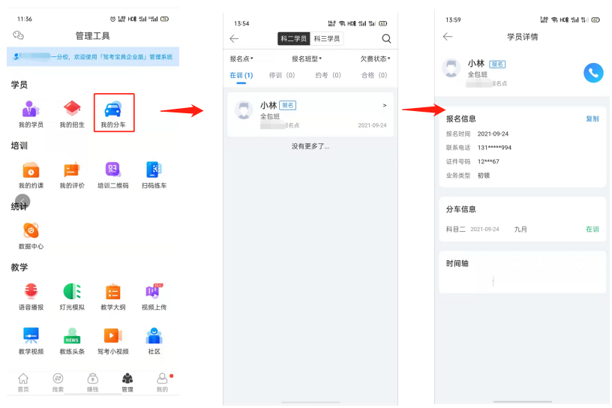Open 驾考小视频 icon
This screenshot has height=408, width=612.
click(x=113, y=340)
